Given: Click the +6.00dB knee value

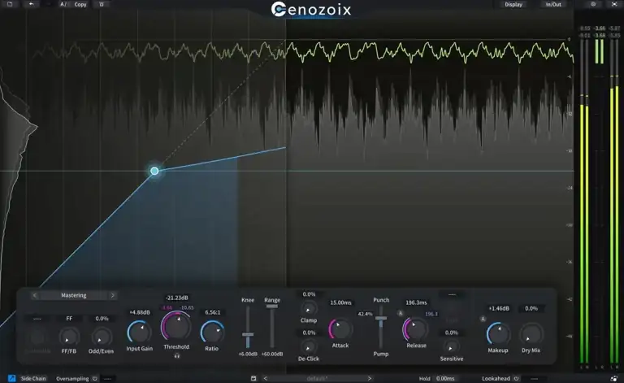Looking at the screenshot, I should point(248,354).
